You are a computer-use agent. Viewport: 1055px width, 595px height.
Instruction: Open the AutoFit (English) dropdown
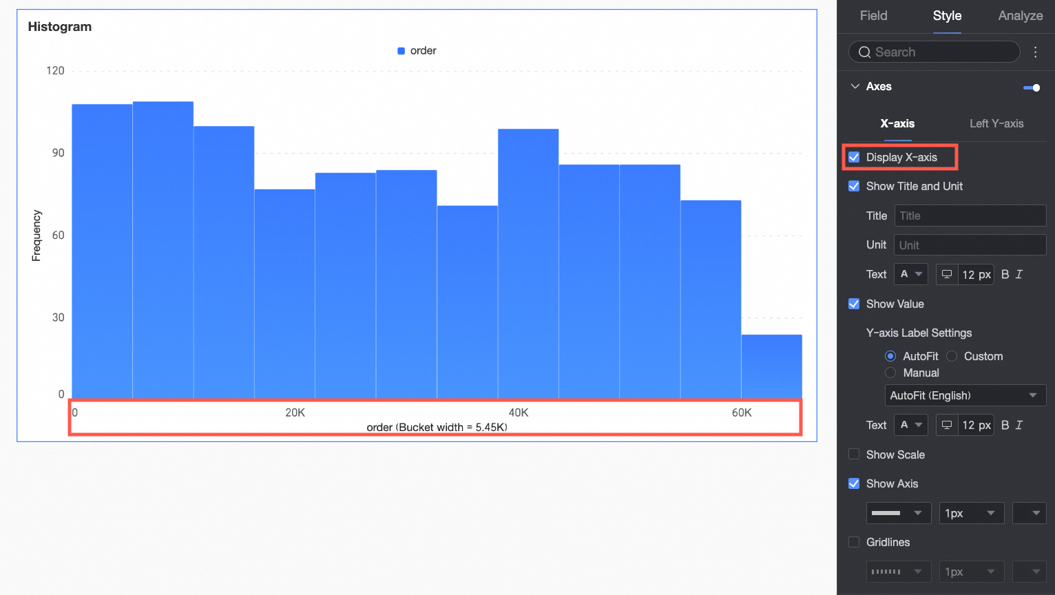click(965, 395)
